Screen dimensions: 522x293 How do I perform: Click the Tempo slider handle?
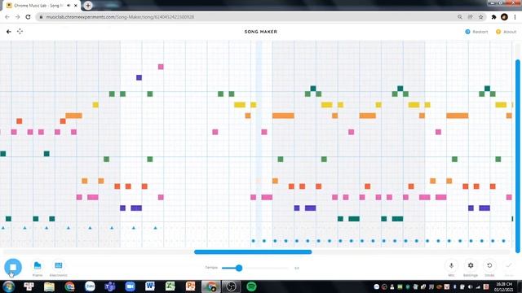239,268
